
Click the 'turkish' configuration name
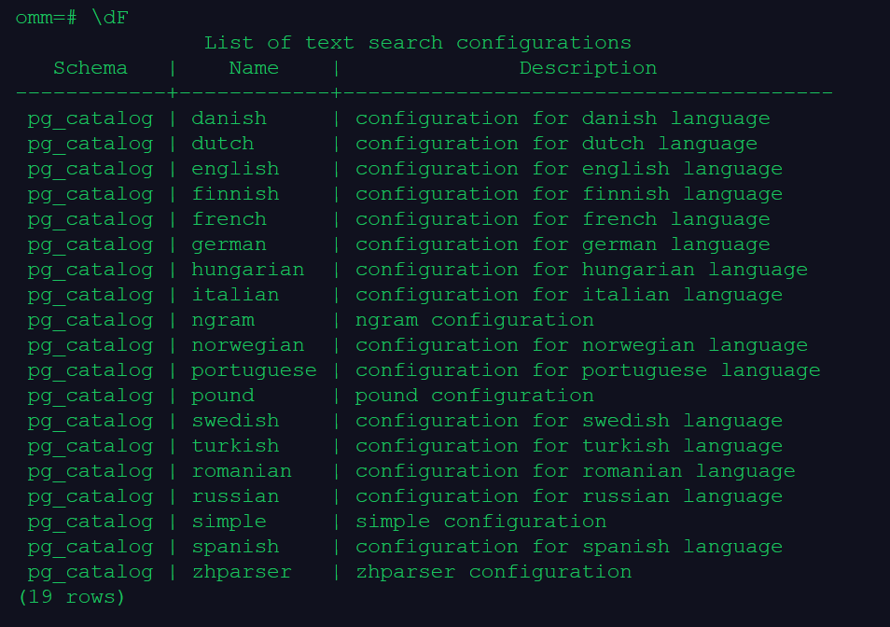[235, 446]
